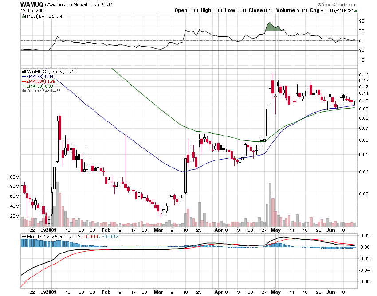Image resolution: width=377 pixels, height=296 pixels.
Task: Select the red EMA(200) legend line swatch
Action: tap(24, 81)
